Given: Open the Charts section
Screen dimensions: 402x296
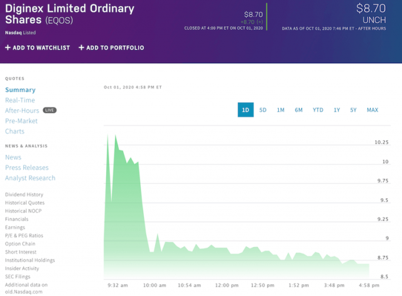Looking at the screenshot, I should click(x=15, y=132).
